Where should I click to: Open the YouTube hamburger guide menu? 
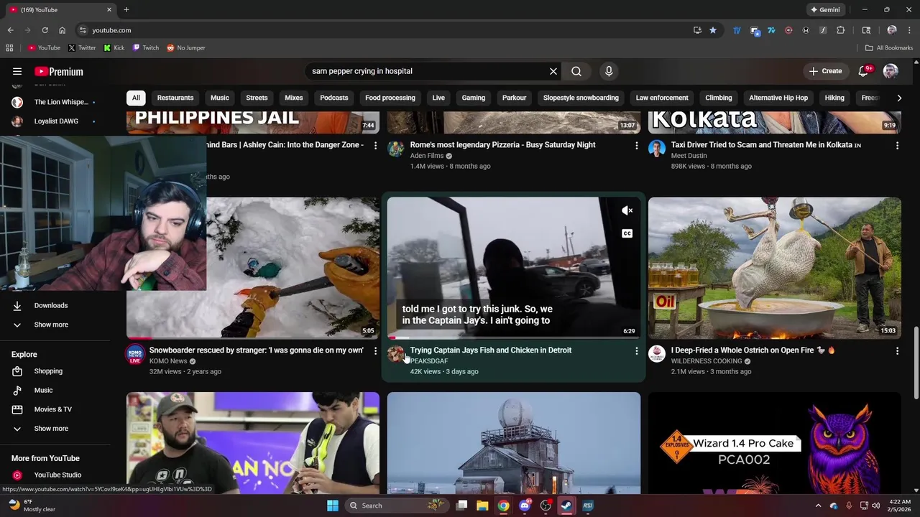(17, 71)
